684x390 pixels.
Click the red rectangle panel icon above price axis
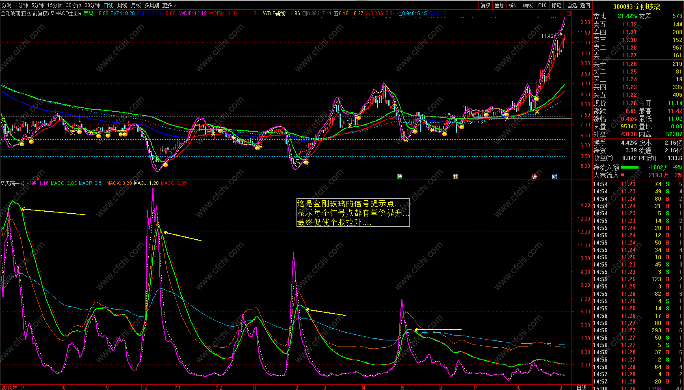[x=569, y=13]
